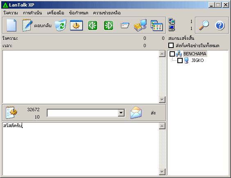Click the blank new message page icon

pyautogui.click(x=11, y=25)
